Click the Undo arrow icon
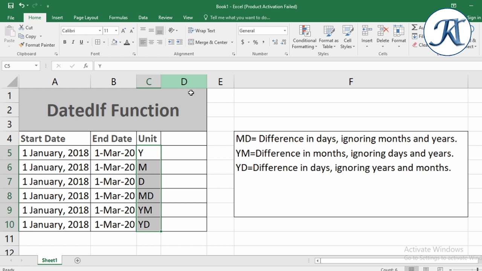 click(x=21, y=6)
